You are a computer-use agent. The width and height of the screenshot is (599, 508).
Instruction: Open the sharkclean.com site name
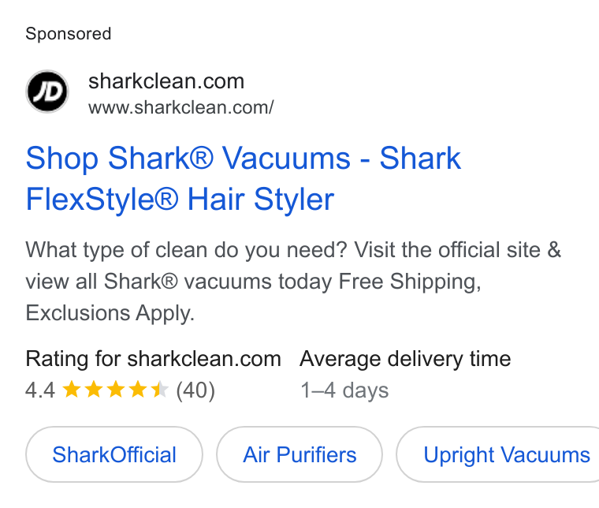tap(166, 81)
